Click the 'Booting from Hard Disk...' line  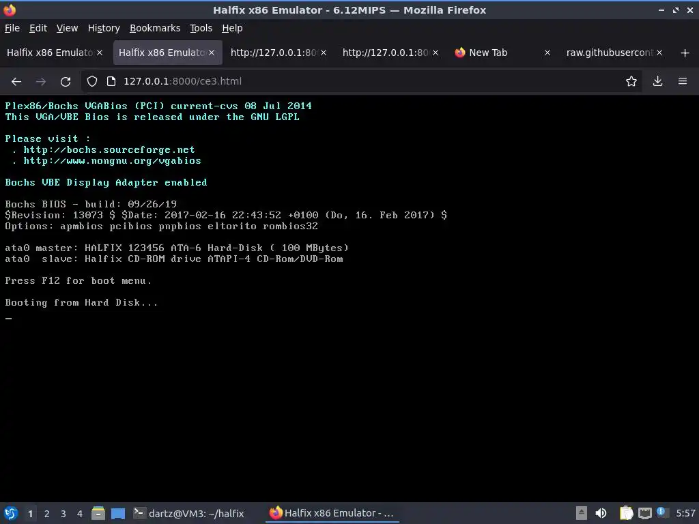(81, 302)
